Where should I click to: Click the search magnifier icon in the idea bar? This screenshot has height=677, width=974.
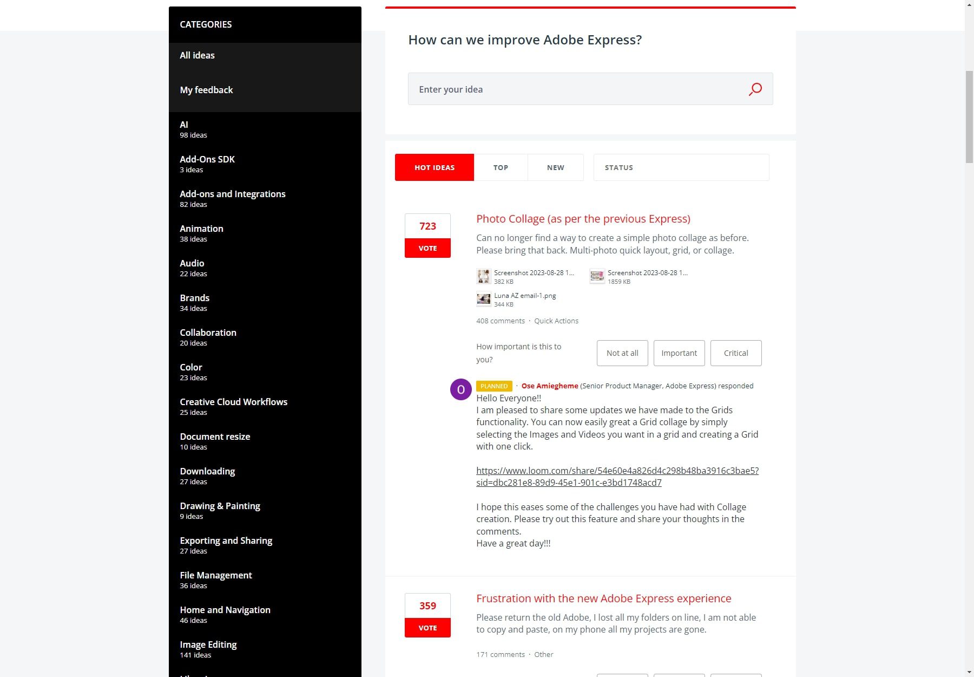(755, 89)
